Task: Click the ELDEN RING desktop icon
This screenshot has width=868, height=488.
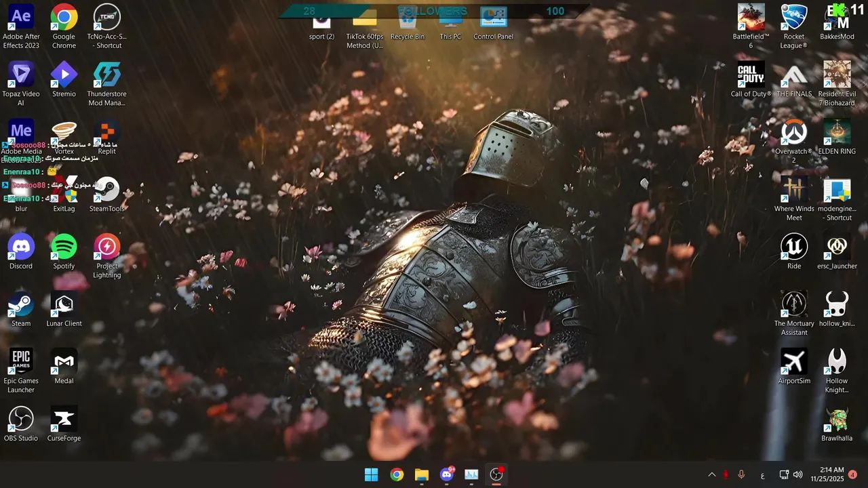Action: 837,138
